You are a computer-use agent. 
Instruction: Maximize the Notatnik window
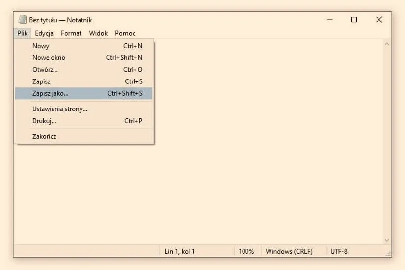[x=354, y=20]
